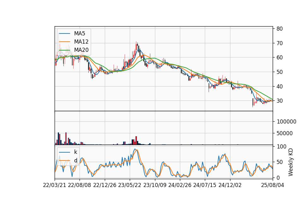Click the 22/03/21 date label
This screenshot has height=218, width=303.
(55, 185)
